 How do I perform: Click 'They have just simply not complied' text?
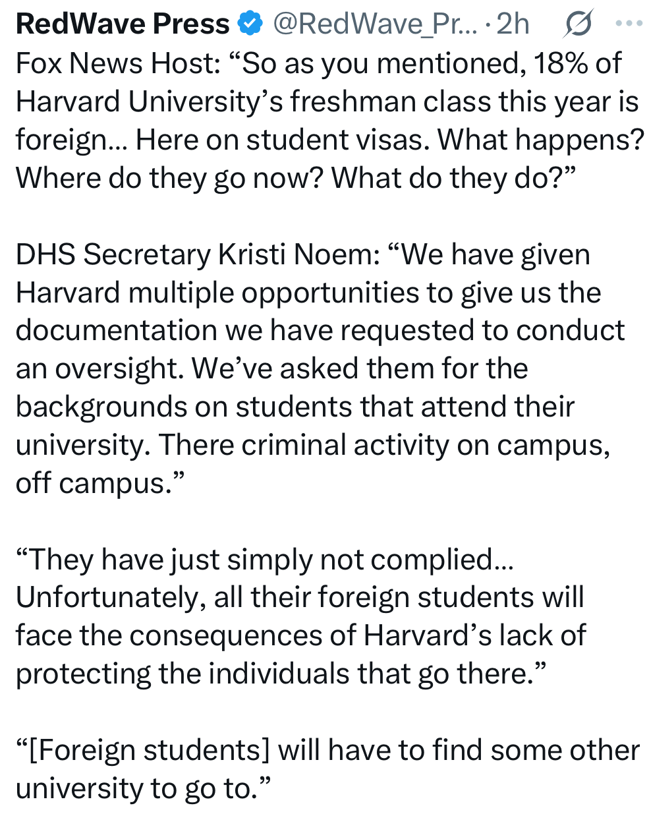pos(264,560)
